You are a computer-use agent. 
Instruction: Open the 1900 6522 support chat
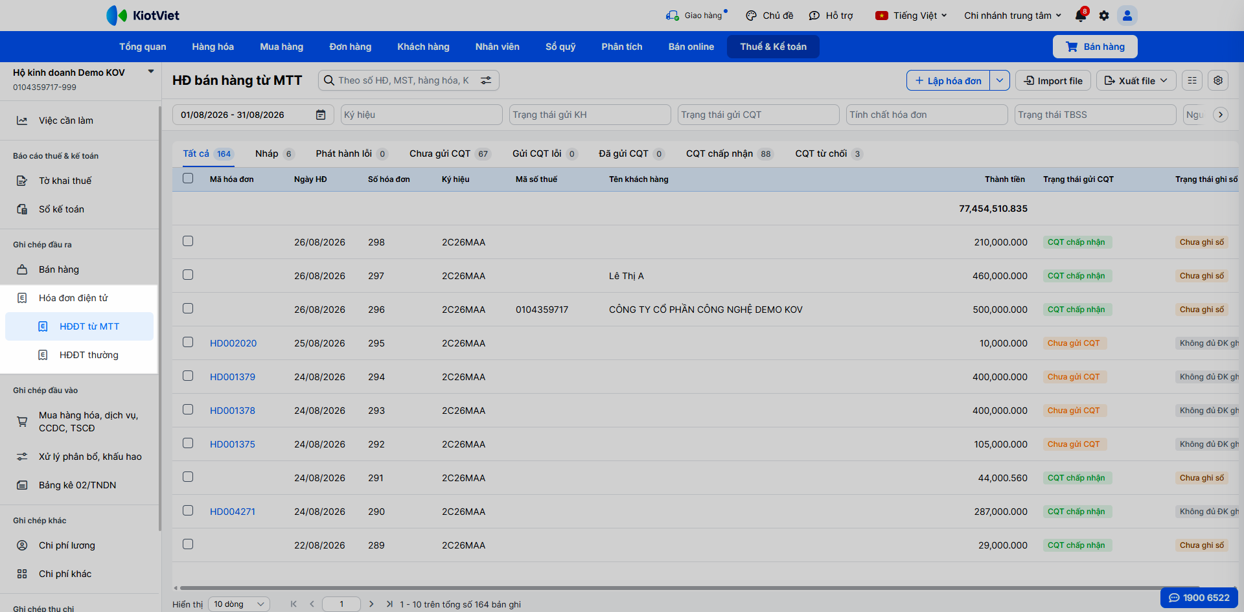pos(1199,598)
